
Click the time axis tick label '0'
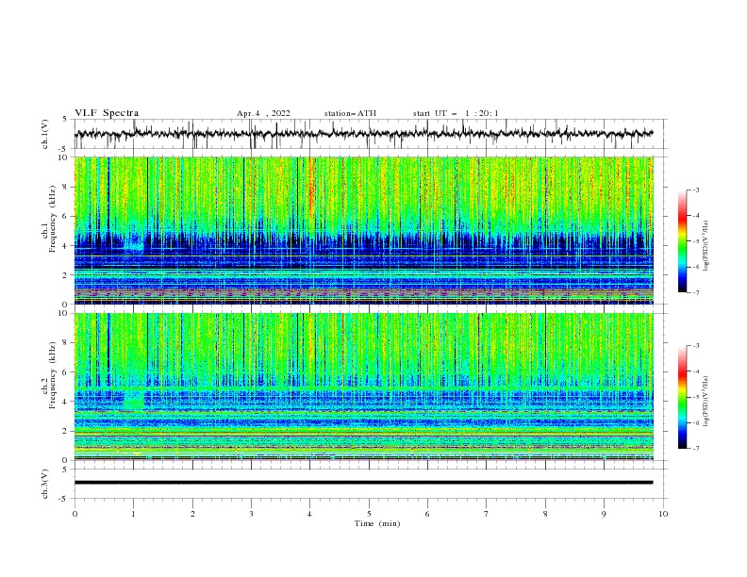(x=75, y=514)
